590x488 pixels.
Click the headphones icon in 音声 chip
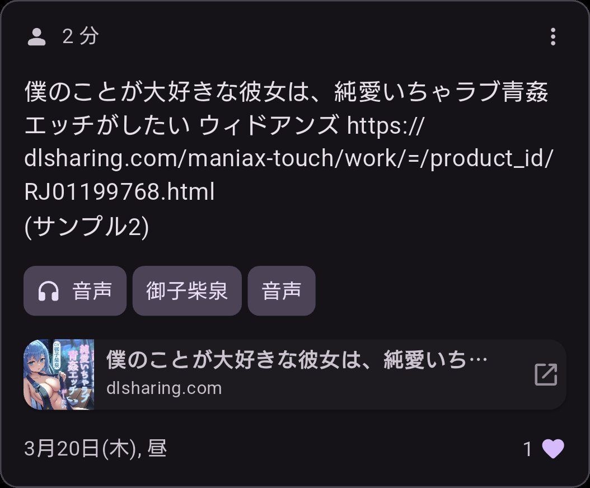[49, 291]
